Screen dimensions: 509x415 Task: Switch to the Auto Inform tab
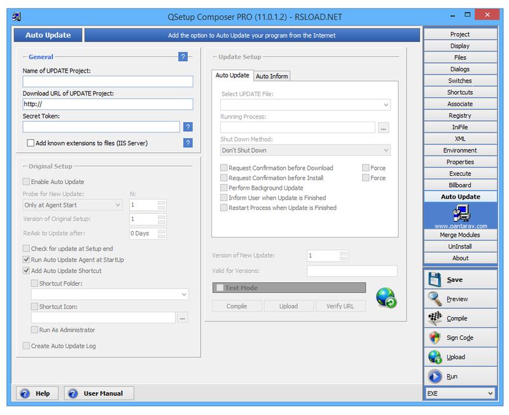272,76
